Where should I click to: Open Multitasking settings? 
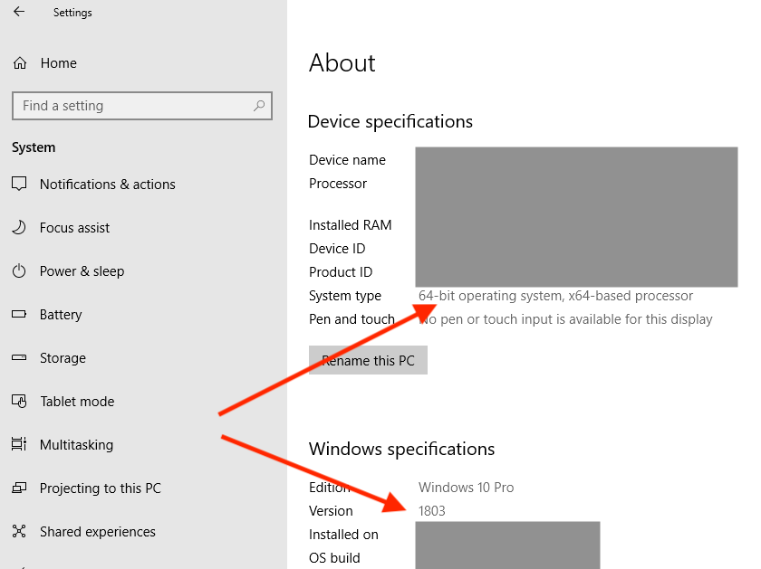pos(75,444)
